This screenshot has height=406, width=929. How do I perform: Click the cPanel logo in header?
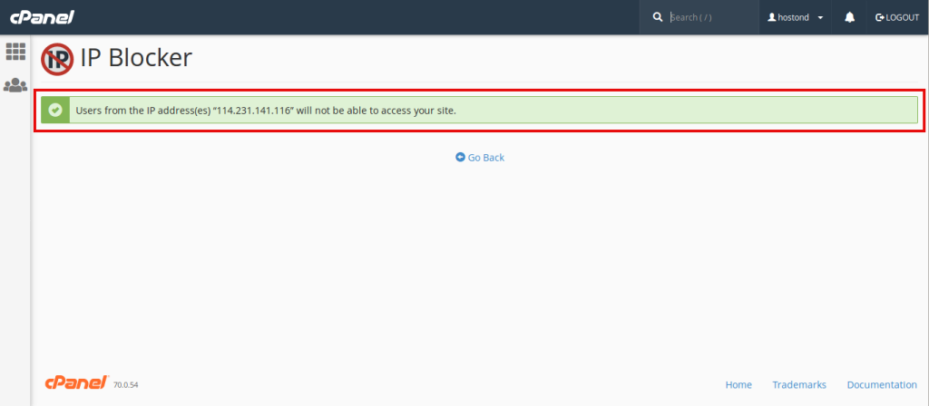42,17
